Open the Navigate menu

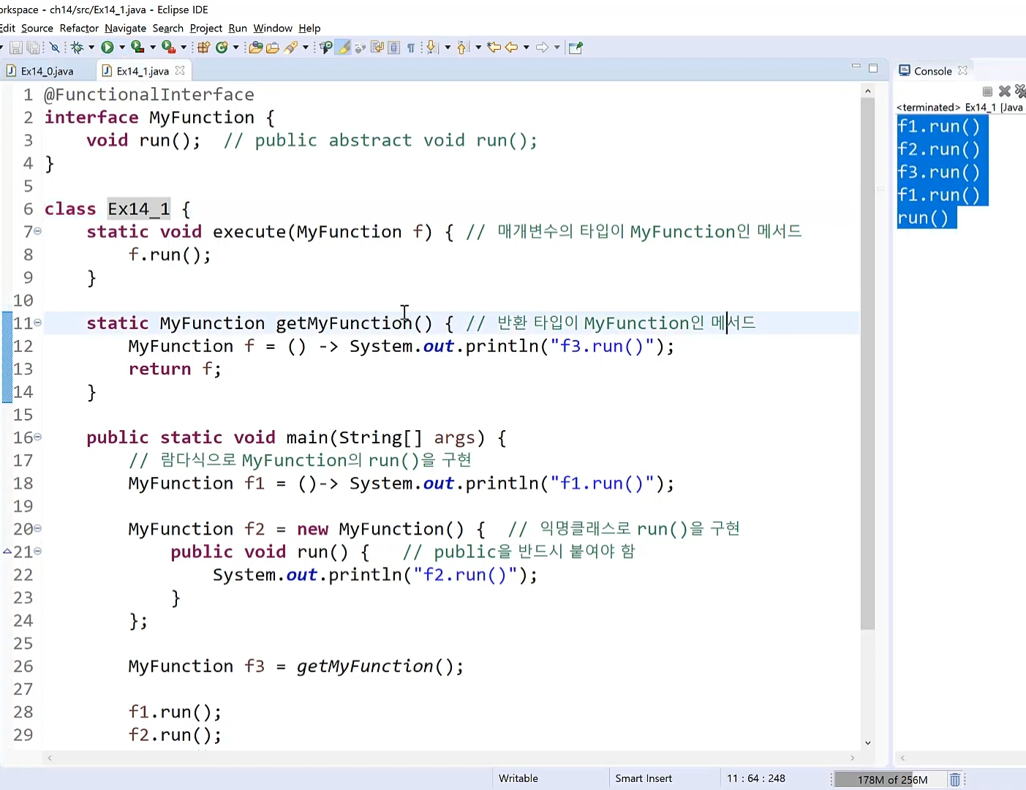(x=125, y=28)
